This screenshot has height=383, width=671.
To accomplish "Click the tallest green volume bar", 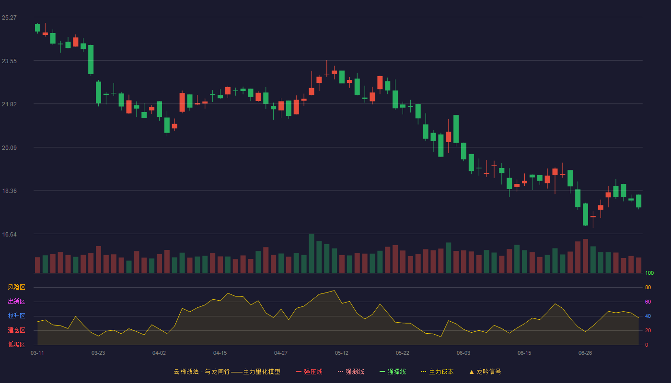I will pyautogui.click(x=312, y=253).
